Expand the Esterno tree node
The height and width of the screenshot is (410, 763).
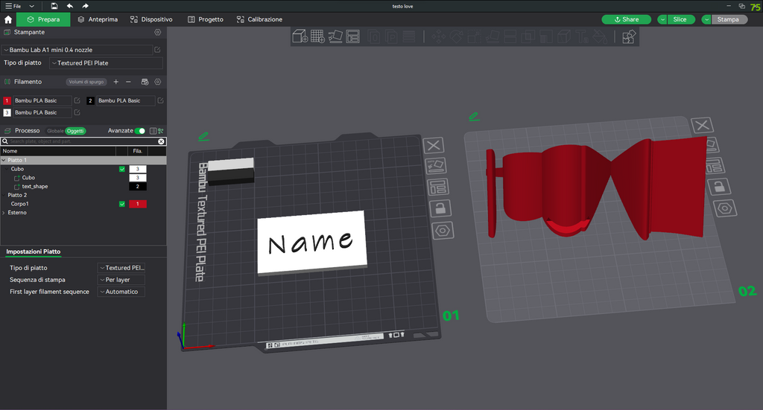tap(4, 213)
